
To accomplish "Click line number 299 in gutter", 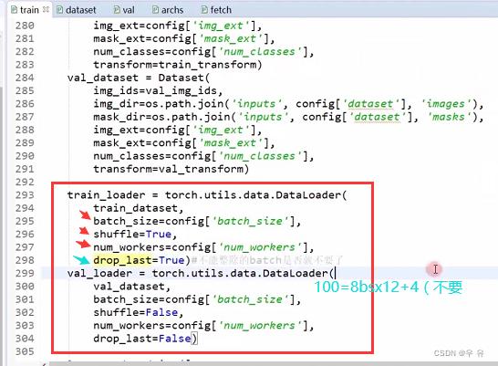I will [x=25, y=273].
